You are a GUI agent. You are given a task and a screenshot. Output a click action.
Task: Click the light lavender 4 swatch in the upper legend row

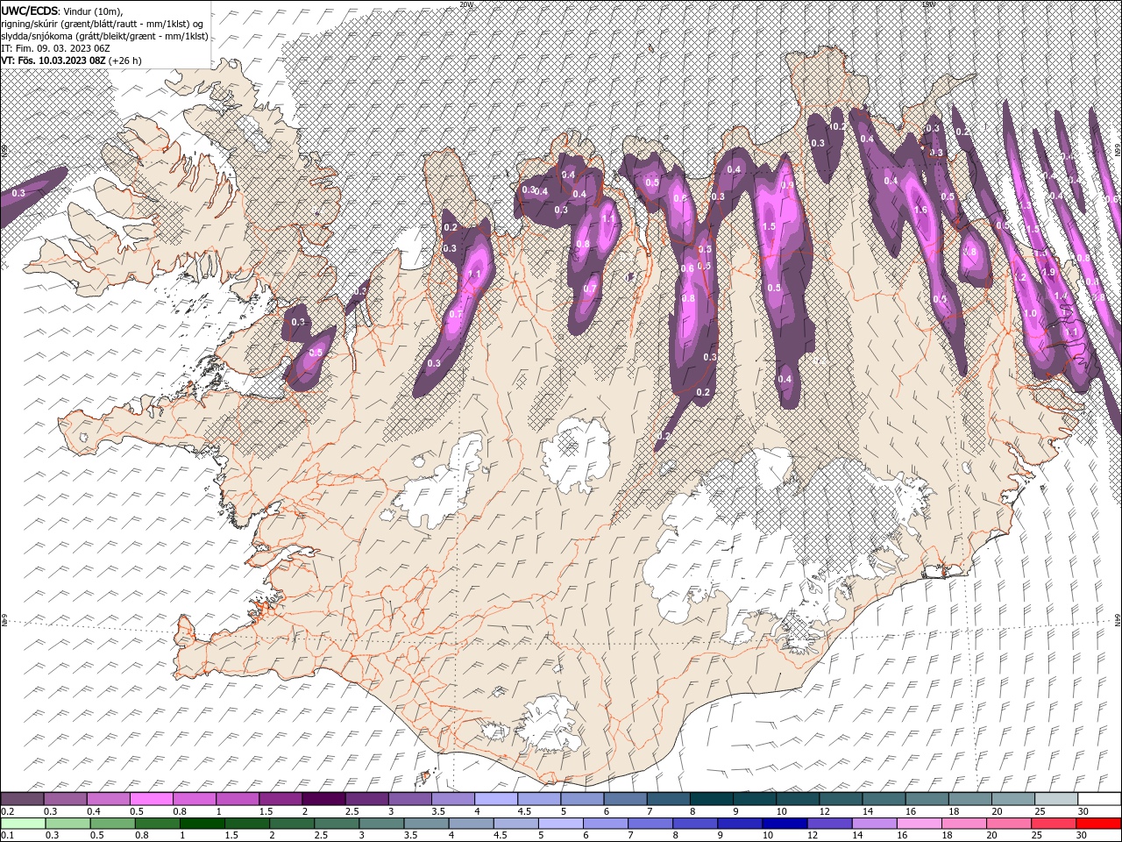point(495,799)
